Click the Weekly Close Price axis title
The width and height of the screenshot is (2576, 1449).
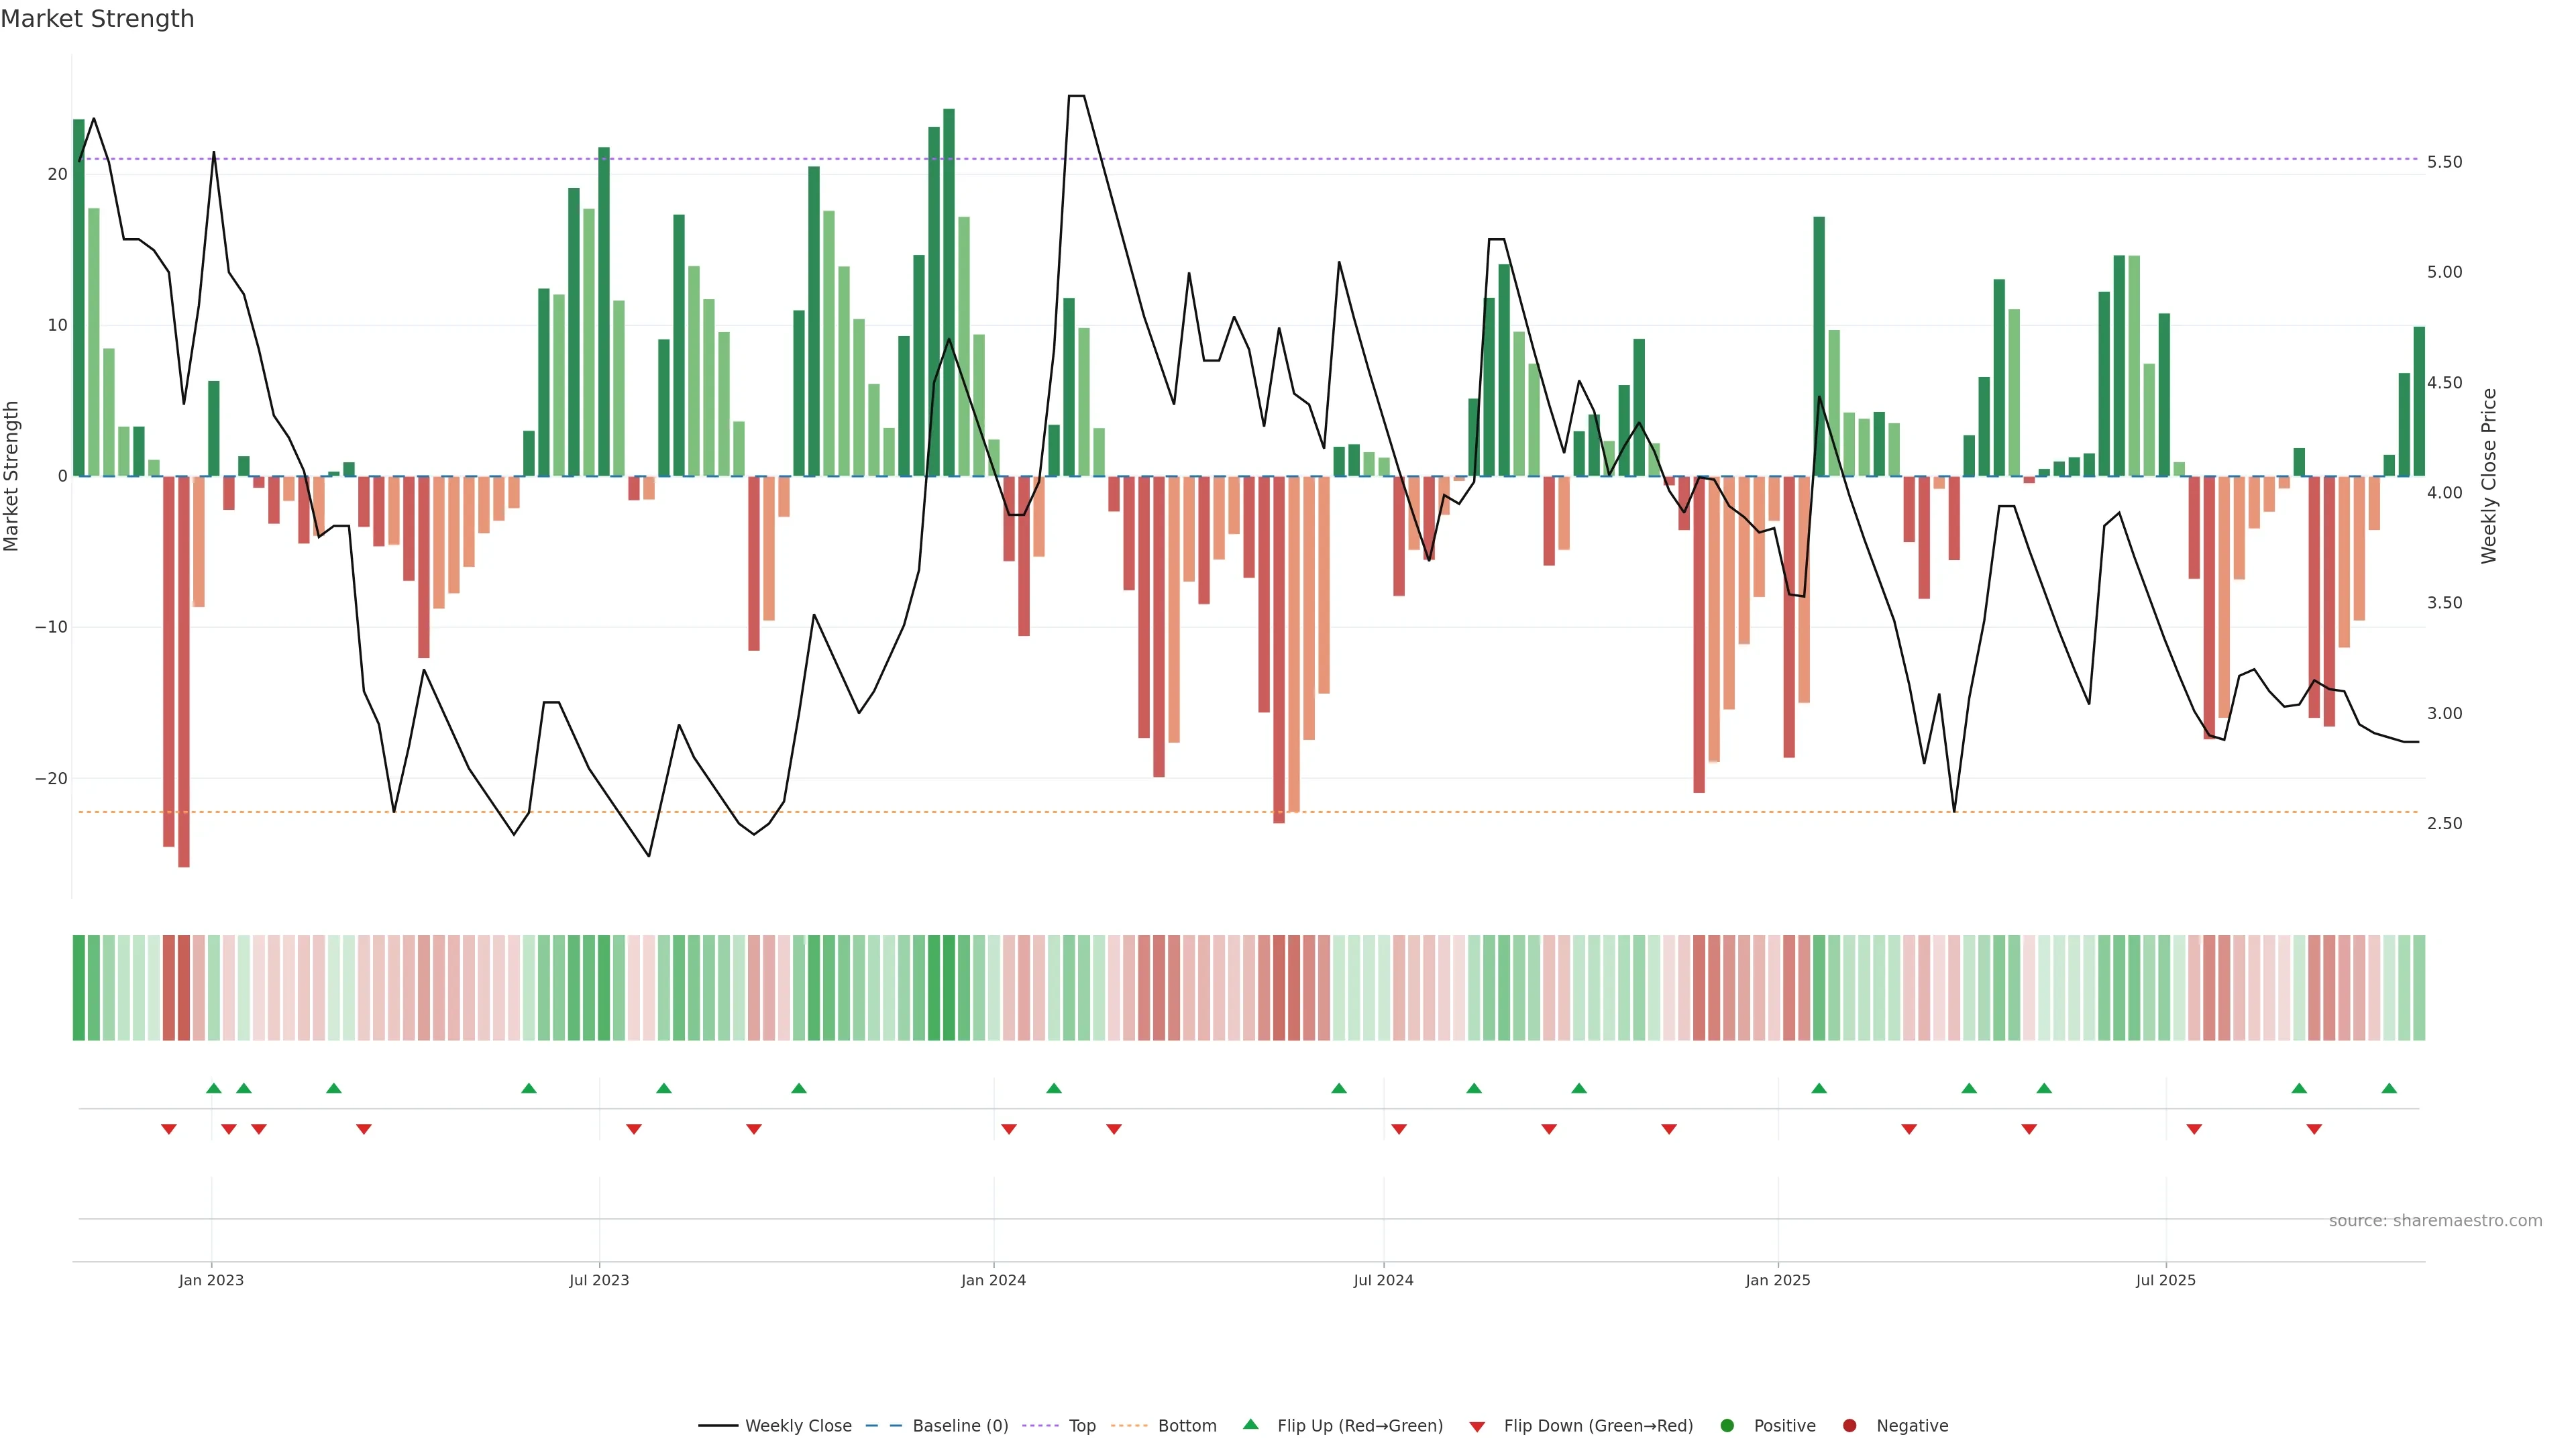pyautogui.click(x=2489, y=476)
